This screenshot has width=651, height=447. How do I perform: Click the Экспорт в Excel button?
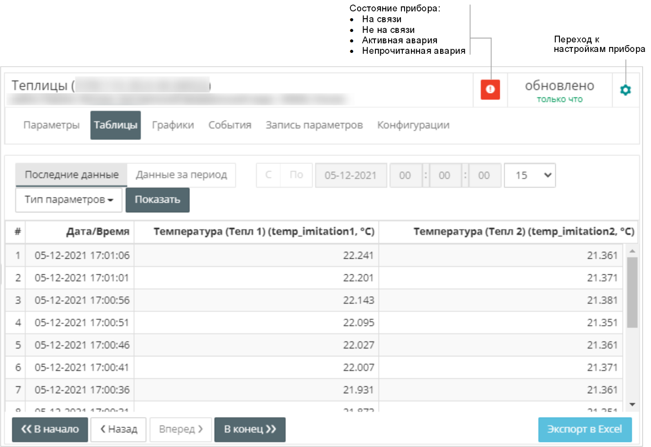pyautogui.click(x=584, y=429)
